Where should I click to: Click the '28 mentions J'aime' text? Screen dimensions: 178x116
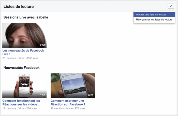13,58
